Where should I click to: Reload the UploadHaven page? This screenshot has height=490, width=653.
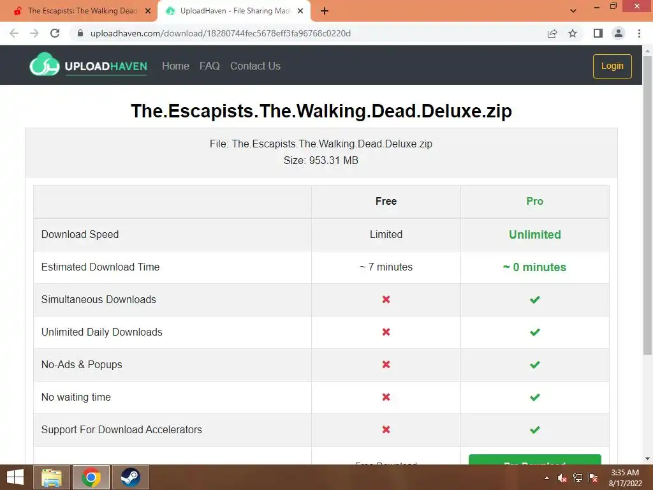coord(55,33)
